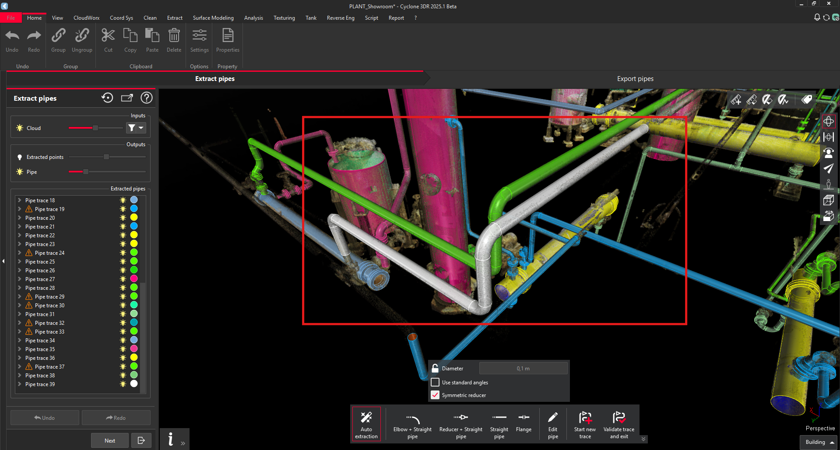This screenshot has width=840, height=450.
Task: Open the Cloud filter dropdown arrow
Action: (141, 128)
